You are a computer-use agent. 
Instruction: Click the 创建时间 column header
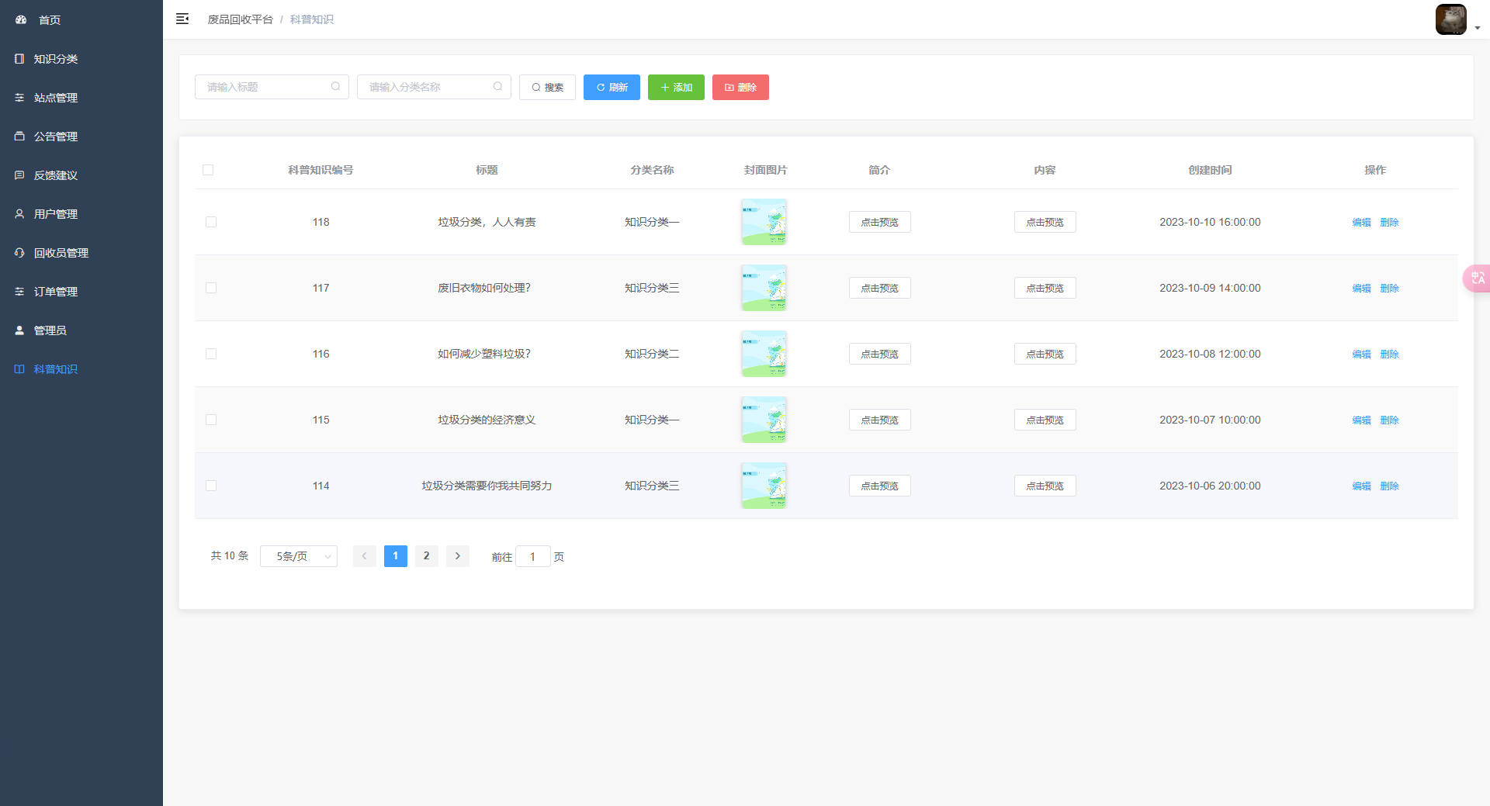pos(1210,170)
